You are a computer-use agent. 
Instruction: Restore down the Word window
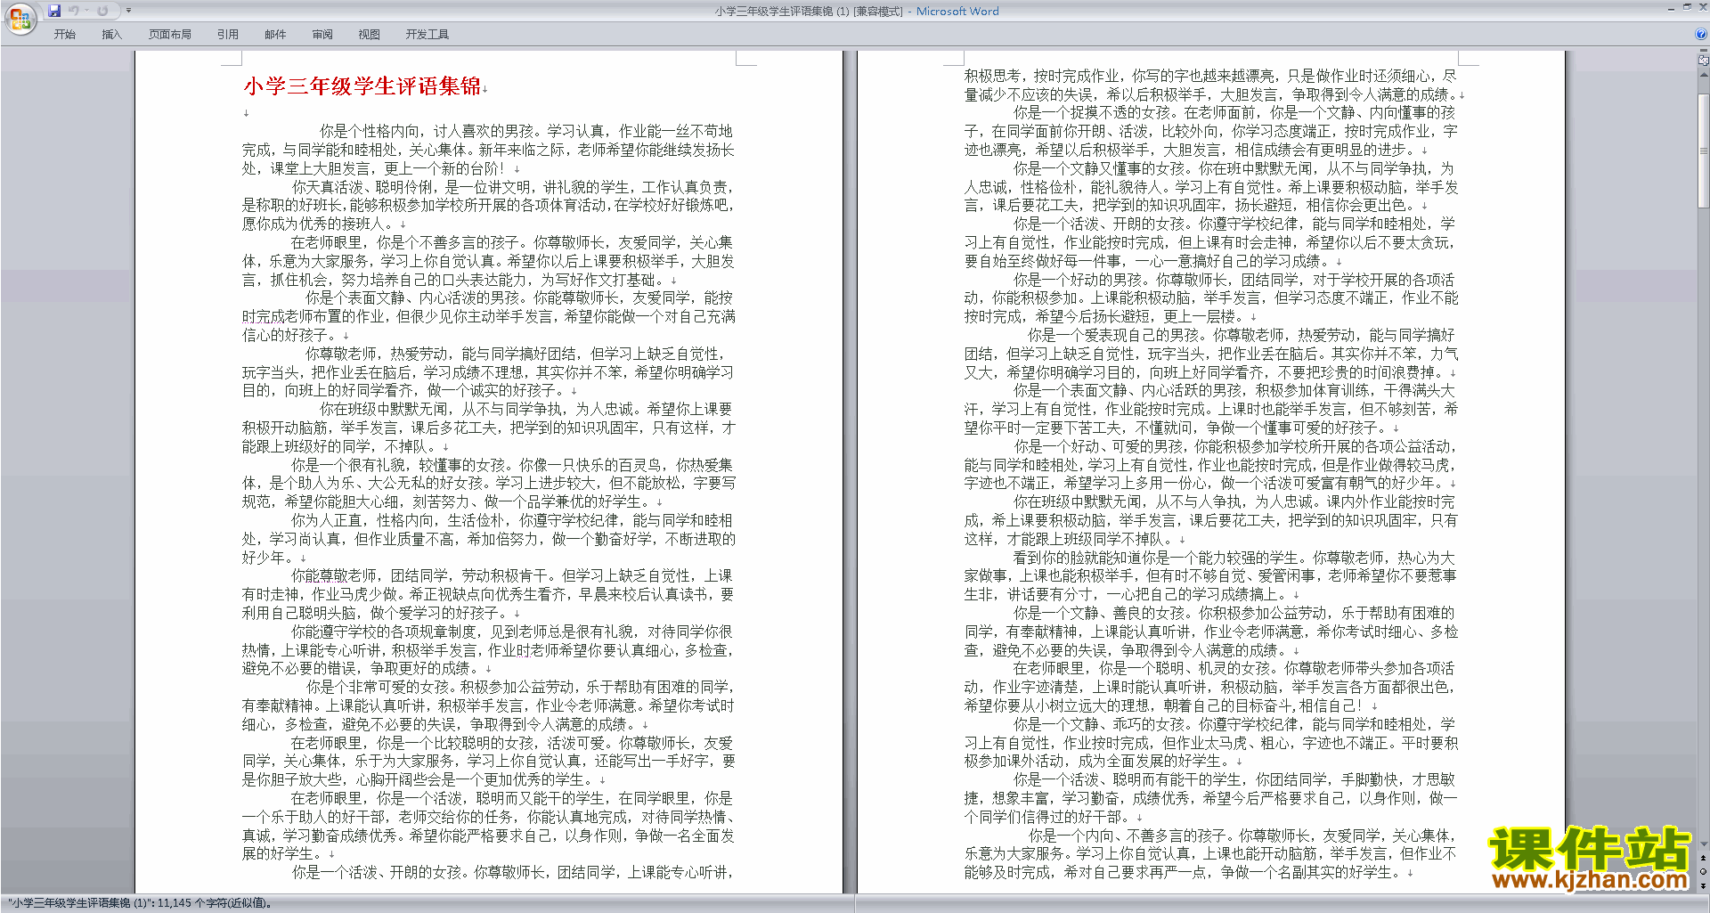1687,8
